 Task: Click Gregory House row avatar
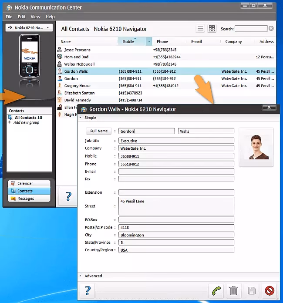pos(60,86)
